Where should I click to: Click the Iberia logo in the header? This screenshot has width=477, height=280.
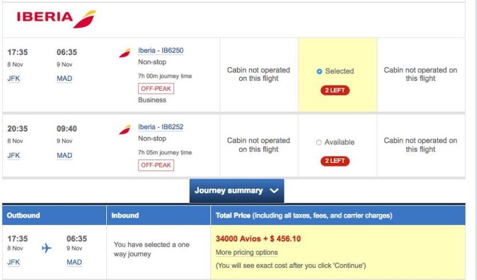(x=56, y=18)
